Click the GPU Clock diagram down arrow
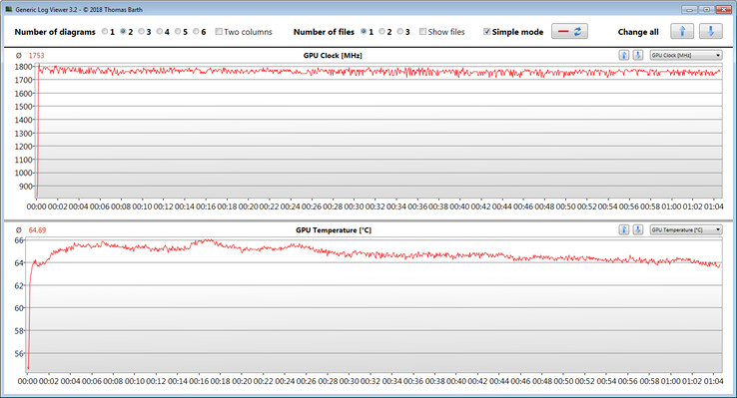737x398 pixels. coord(638,56)
